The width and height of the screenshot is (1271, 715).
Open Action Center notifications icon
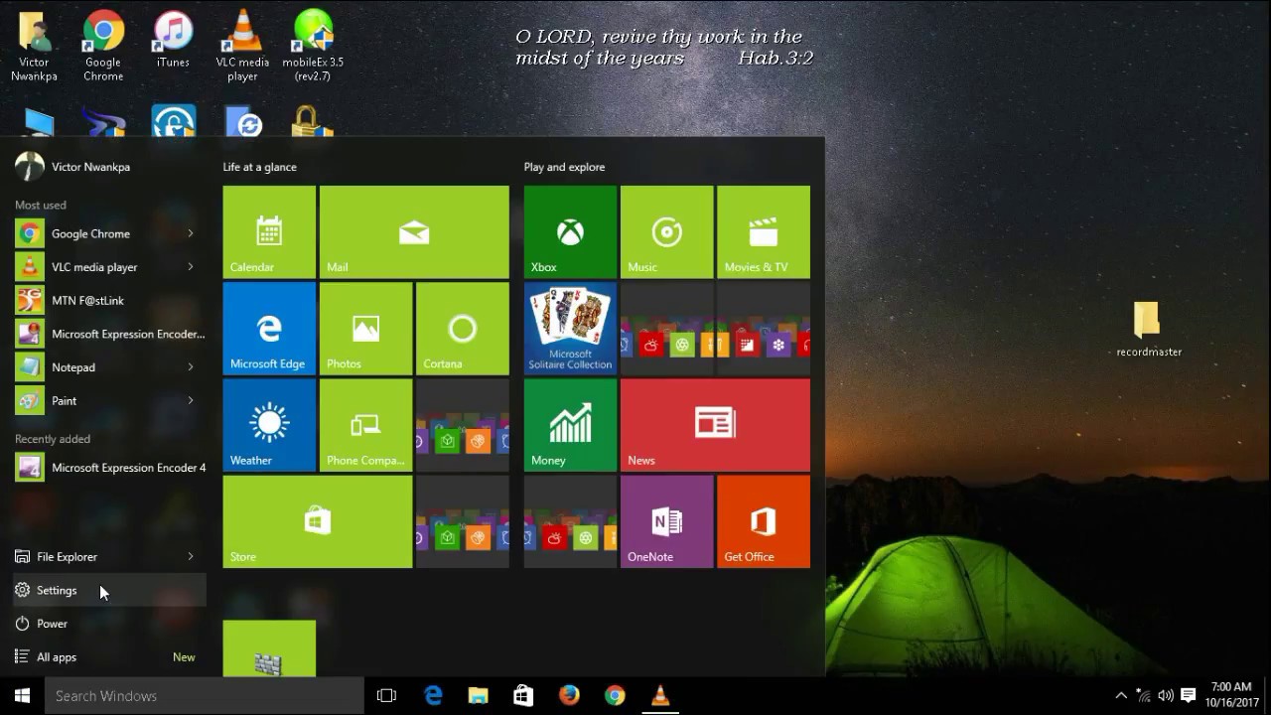(1188, 696)
